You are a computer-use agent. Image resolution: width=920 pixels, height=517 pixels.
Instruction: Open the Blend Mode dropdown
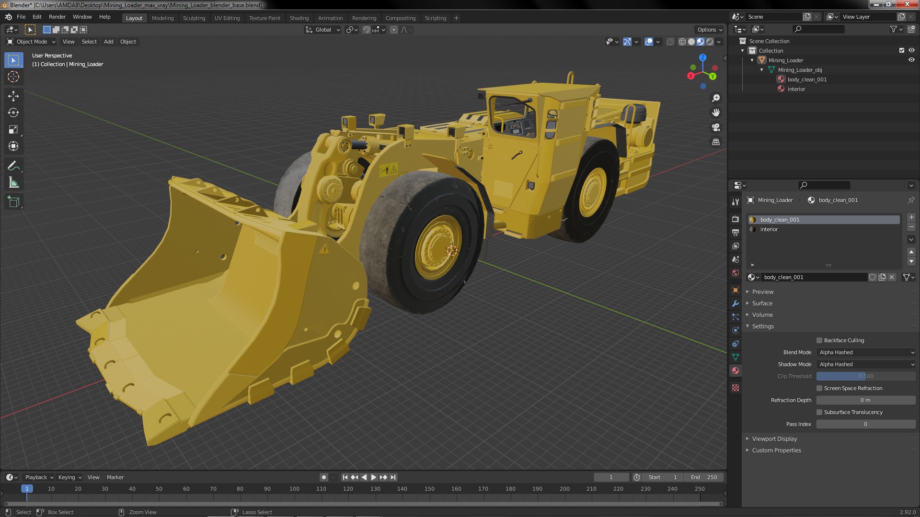(866, 352)
